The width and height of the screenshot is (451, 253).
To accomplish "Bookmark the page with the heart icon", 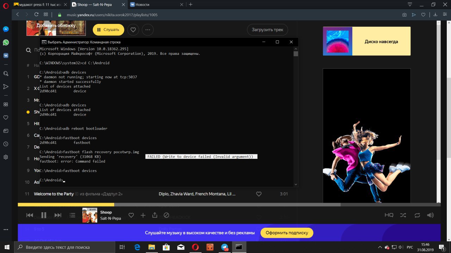I will click(x=424, y=15).
